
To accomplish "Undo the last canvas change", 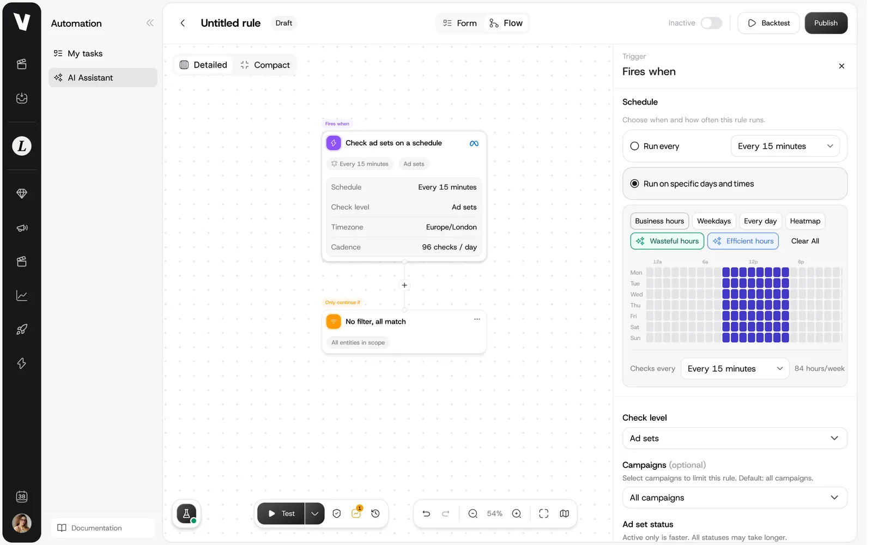I will click(x=426, y=513).
